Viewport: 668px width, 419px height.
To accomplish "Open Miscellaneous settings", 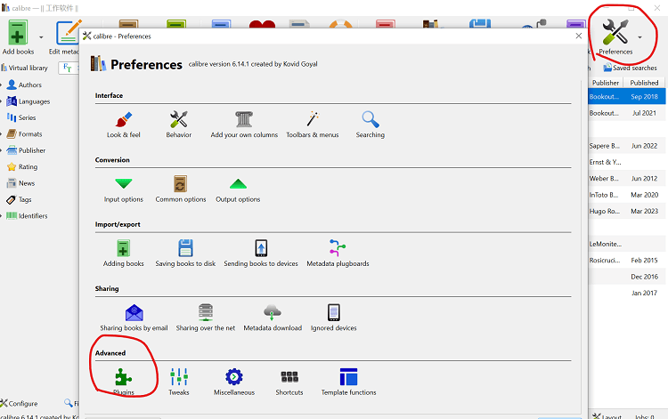I will tap(234, 382).
